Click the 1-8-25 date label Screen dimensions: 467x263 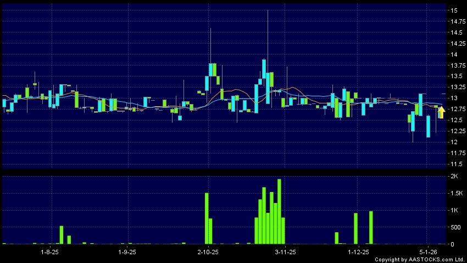pos(50,251)
